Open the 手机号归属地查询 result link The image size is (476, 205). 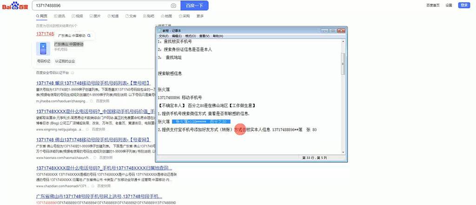tap(104, 168)
